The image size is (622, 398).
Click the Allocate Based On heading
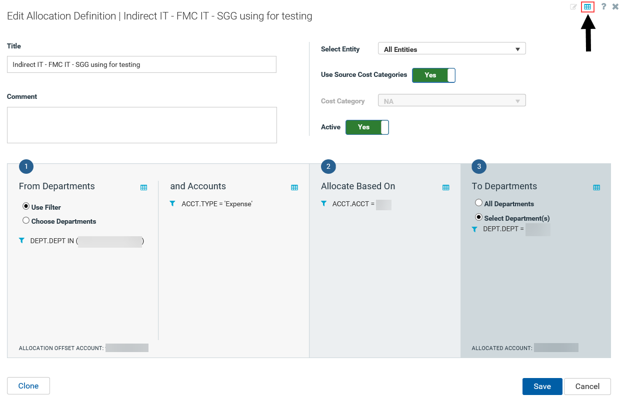coord(358,186)
